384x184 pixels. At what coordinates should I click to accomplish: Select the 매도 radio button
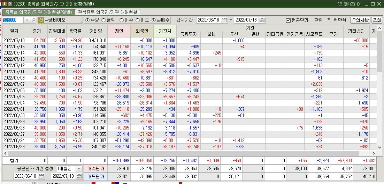click(x=138, y=20)
